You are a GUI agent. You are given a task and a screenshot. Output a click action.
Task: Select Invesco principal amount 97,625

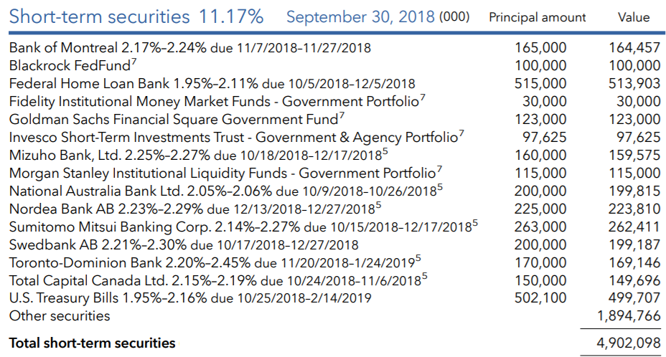[x=545, y=137]
